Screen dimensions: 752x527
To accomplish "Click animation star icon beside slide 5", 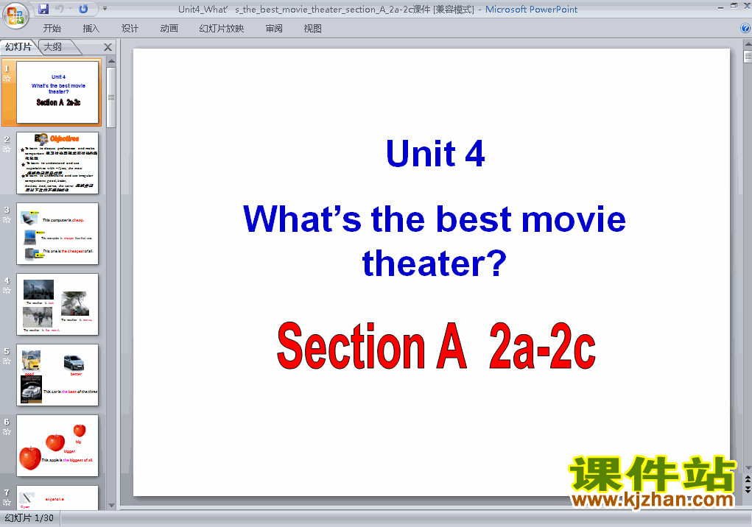I will pyautogui.click(x=7, y=361).
